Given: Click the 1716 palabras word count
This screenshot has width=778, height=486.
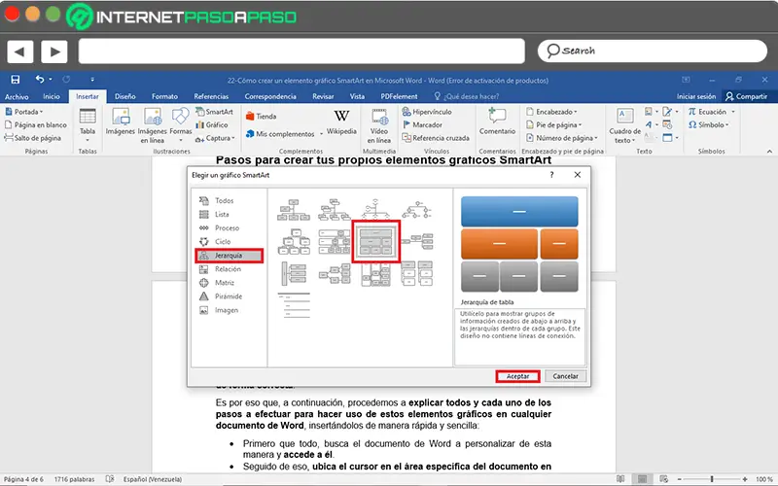Looking at the screenshot, I should click(74, 479).
